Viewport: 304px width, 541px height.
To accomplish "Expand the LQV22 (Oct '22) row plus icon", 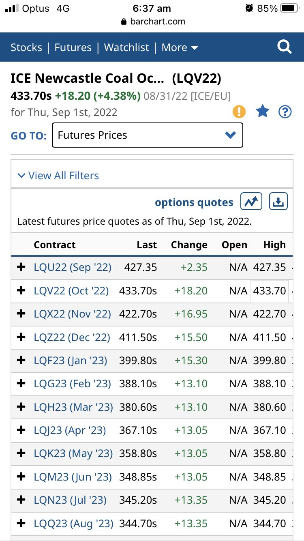I will tap(21, 291).
